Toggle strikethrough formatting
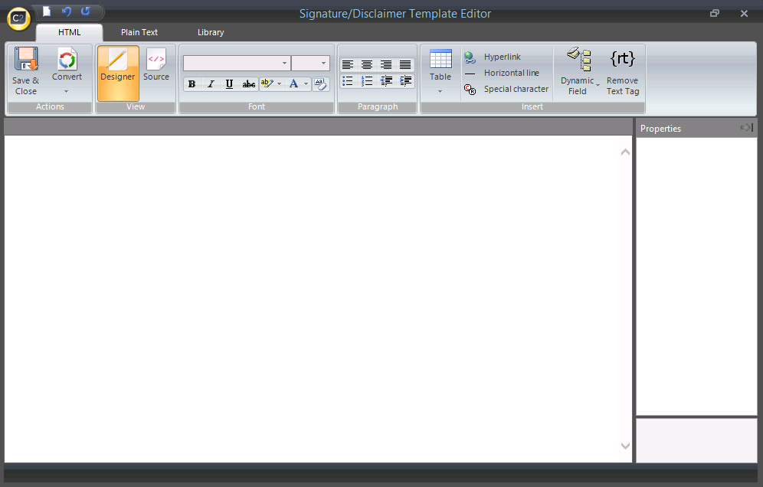 249,84
